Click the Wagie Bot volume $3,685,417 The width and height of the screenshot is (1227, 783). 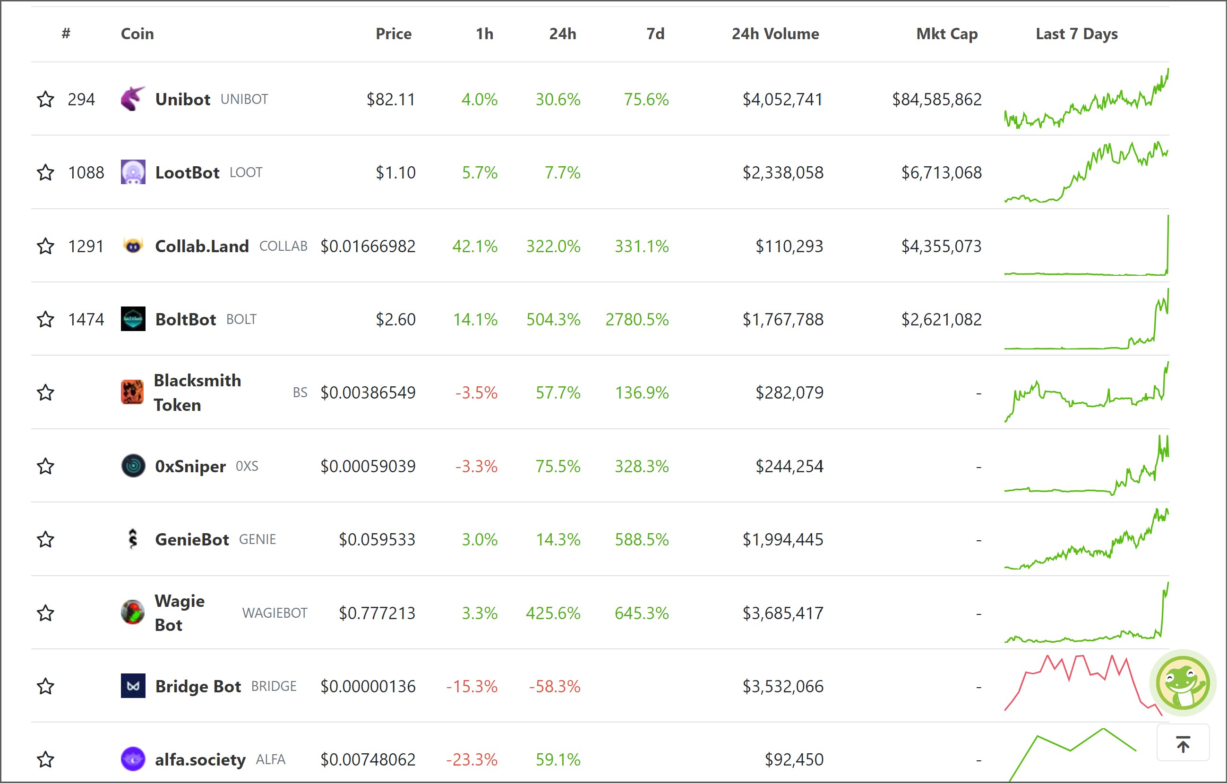[x=783, y=613]
